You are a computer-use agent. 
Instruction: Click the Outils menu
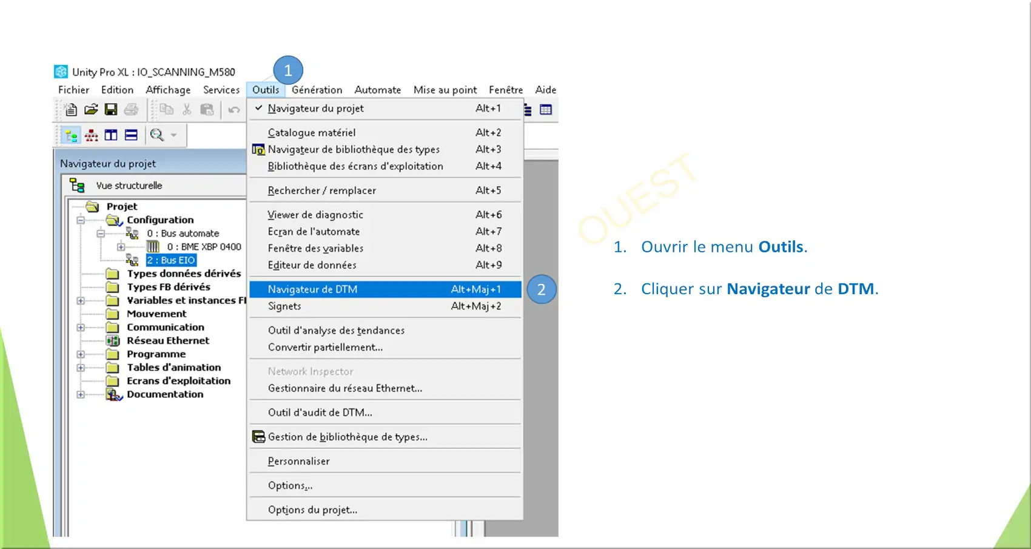[266, 90]
